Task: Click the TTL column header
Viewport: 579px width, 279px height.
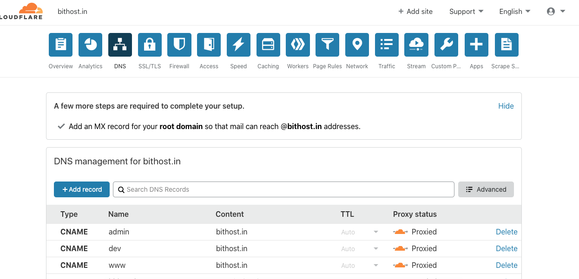Action: coord(347,214)
